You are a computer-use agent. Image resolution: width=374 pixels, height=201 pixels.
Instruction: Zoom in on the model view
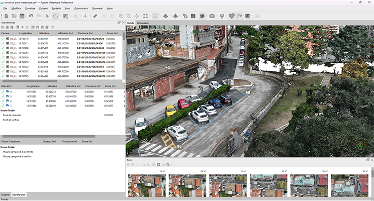coord(121,16)
